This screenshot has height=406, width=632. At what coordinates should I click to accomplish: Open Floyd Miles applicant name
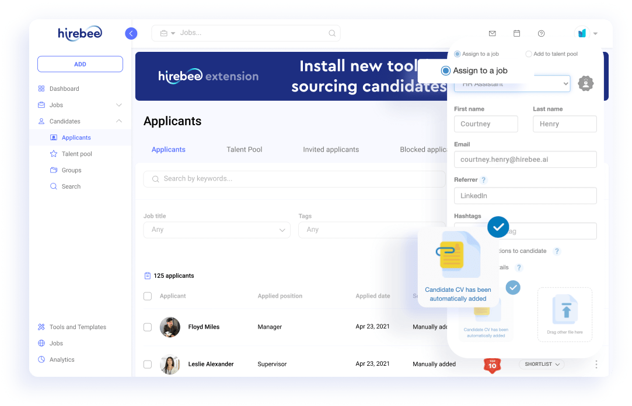pyautogui.click(x=204, y=327)
